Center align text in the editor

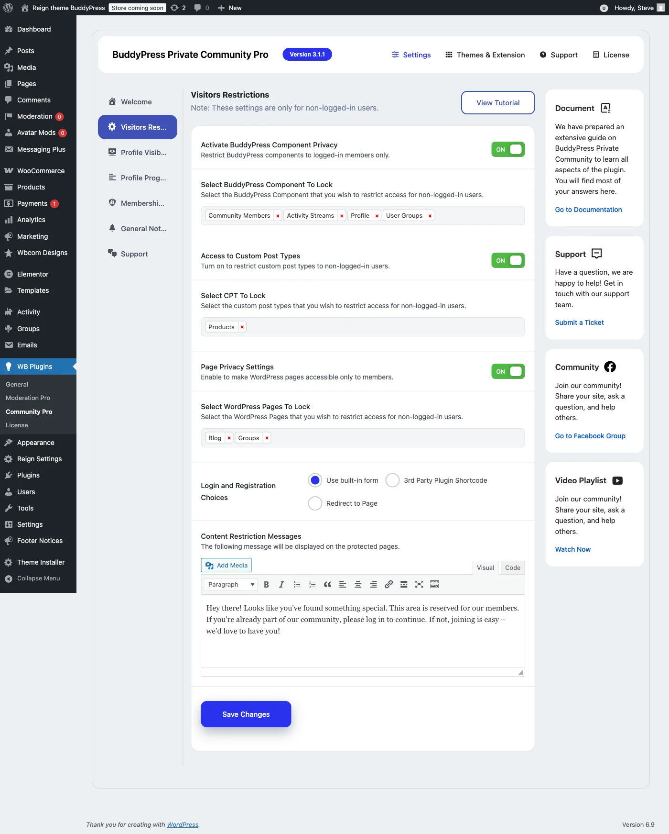pyautogui.click(x=358, y=584)
